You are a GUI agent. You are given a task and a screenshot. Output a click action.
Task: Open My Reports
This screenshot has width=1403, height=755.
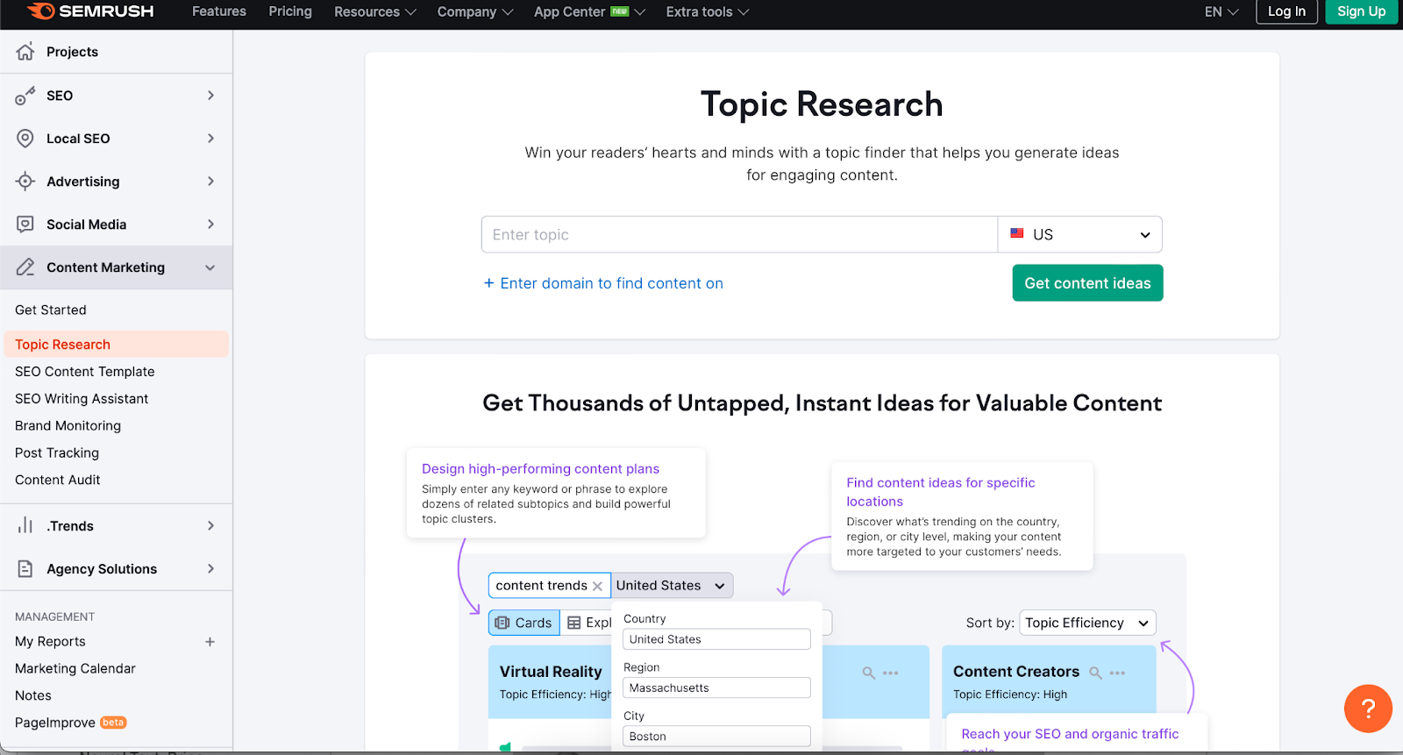50,642
